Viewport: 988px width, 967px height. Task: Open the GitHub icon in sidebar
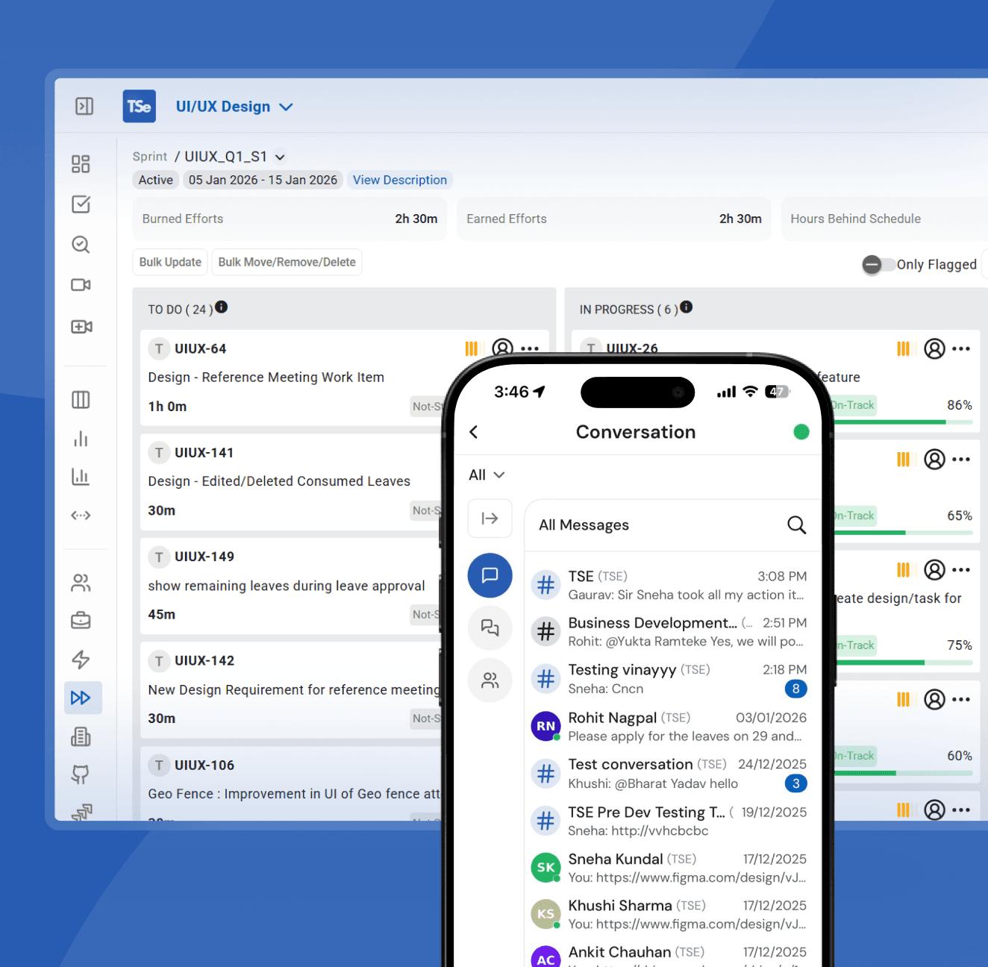click(x=81, y=774)
